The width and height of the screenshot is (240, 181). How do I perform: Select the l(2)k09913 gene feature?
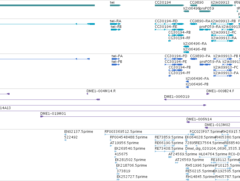tap(222, 5)
